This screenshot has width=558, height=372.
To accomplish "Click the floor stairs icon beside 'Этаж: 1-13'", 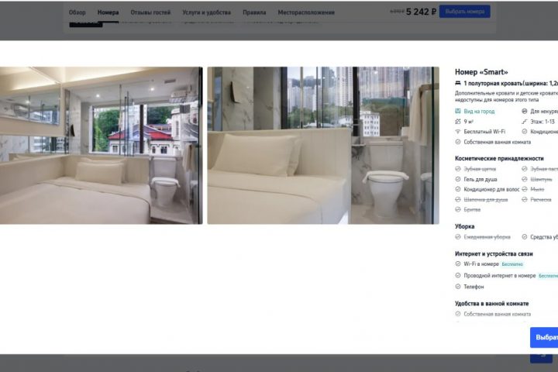I will click(524, 122).
